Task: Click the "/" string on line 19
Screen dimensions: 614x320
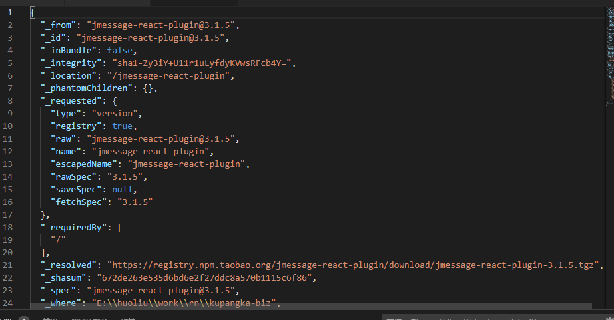Action: (x=59, y=240)
